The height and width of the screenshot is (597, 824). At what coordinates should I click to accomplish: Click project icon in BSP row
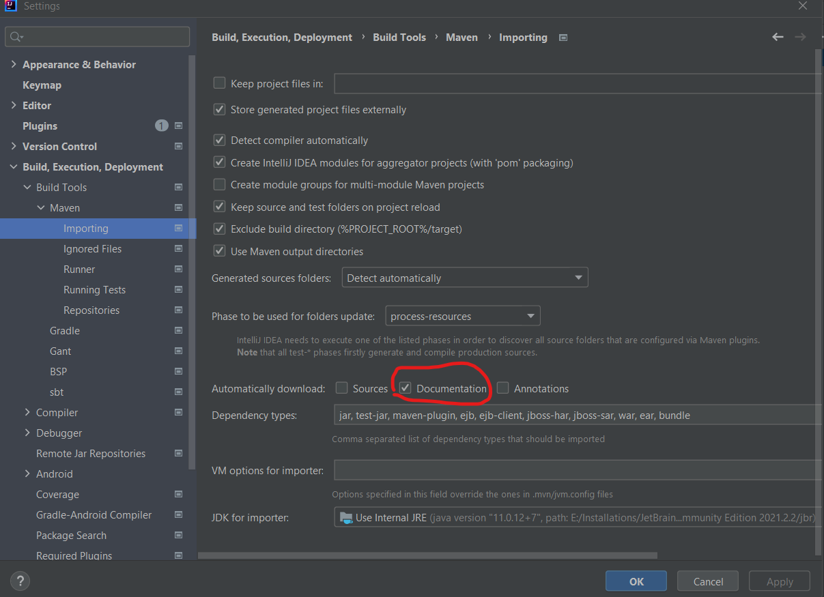(179, 371)
